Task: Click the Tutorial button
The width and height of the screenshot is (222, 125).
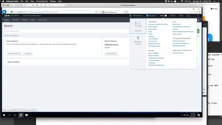Action: tap(28, 54)
